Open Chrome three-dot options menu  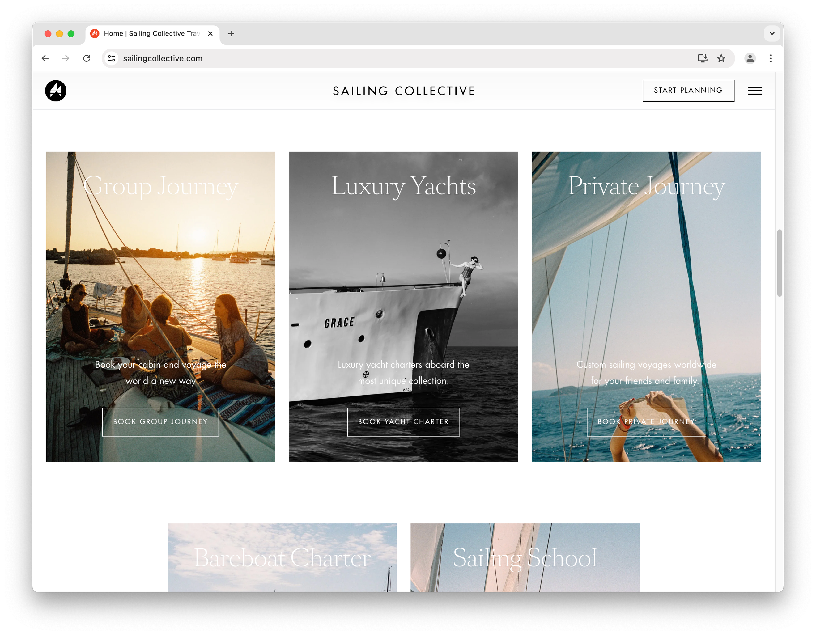[x=771, y=58]
